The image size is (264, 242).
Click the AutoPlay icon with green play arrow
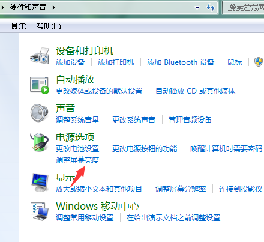point(40,85)
